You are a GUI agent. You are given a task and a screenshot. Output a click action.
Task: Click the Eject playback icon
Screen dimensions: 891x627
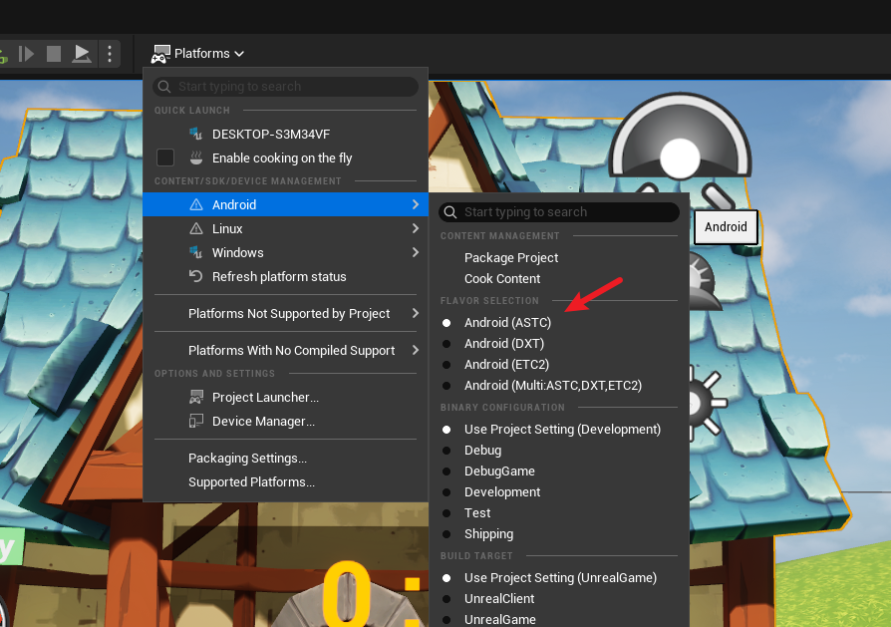82,54
